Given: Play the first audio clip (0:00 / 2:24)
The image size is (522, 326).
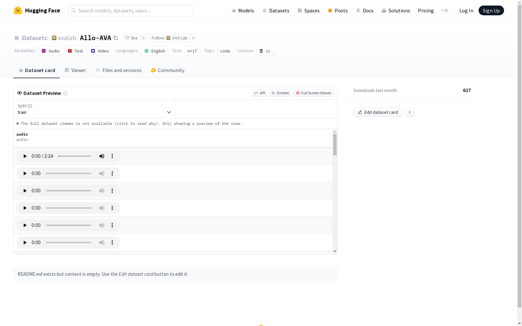Looking at the screenshot, I should pyautogui.click(x=25, y=156).
